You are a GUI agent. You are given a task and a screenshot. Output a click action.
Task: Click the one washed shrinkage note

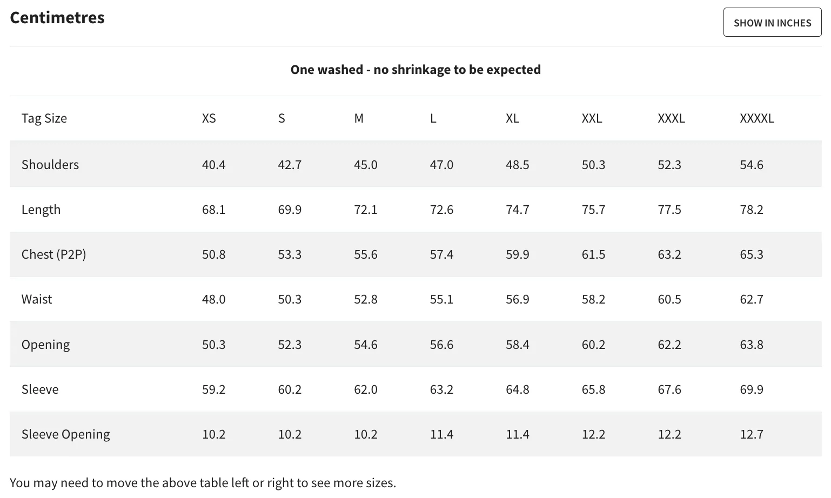[415, 70]
